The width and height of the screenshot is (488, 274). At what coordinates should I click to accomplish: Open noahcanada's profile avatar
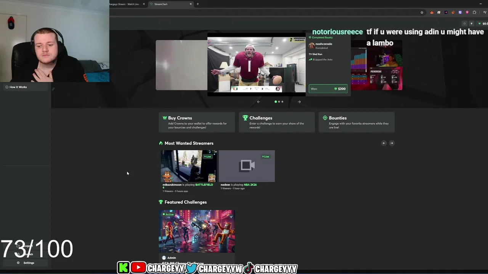click(x=311, y=46)
